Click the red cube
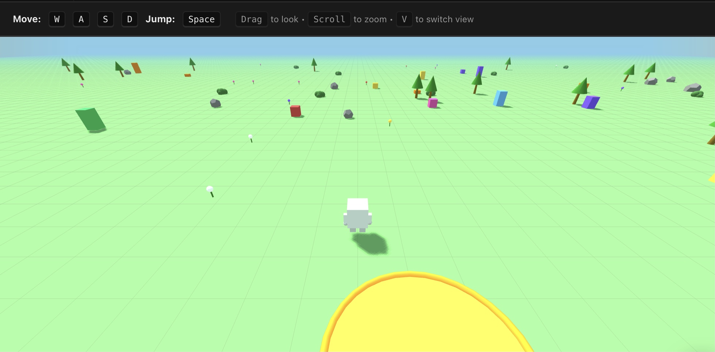Screen dimensions: 715x352 click(x=295, y=111)
